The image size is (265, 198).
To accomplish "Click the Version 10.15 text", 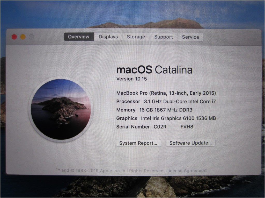I will click(x=131, y=79).
